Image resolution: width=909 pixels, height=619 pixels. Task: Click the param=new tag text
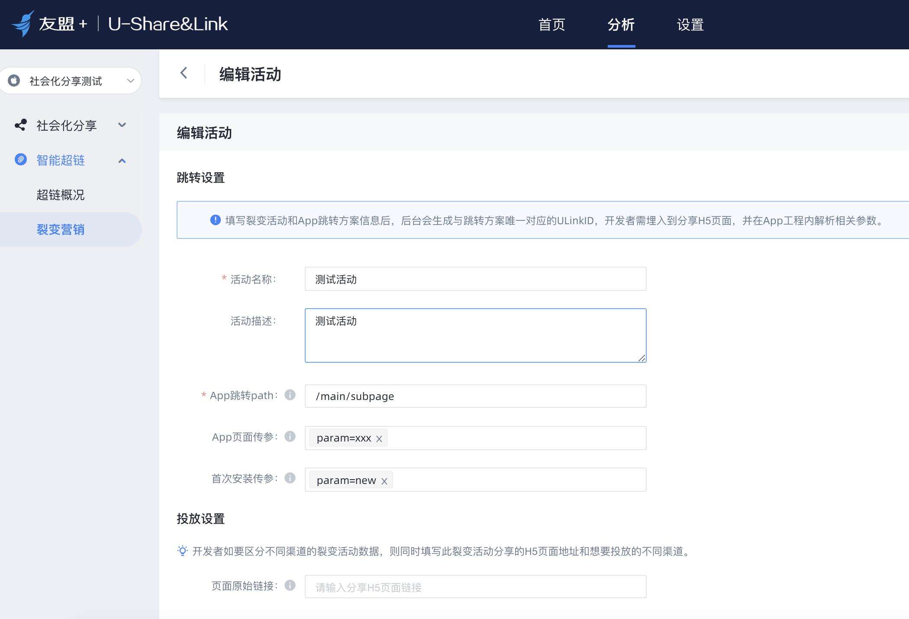click(x=346, y=480)
